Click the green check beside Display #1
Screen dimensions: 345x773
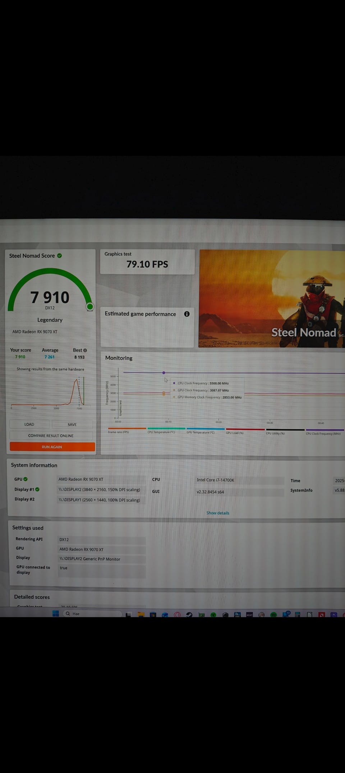pos(37,490)
